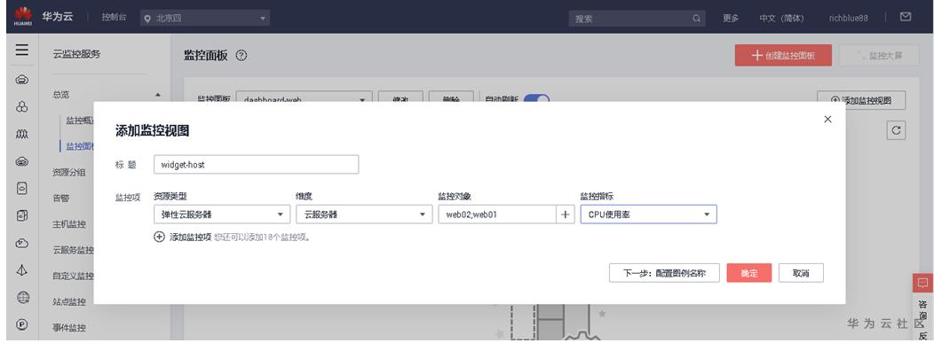
Task: Click the Huawei logo
Action: click(x=22, y=17)
